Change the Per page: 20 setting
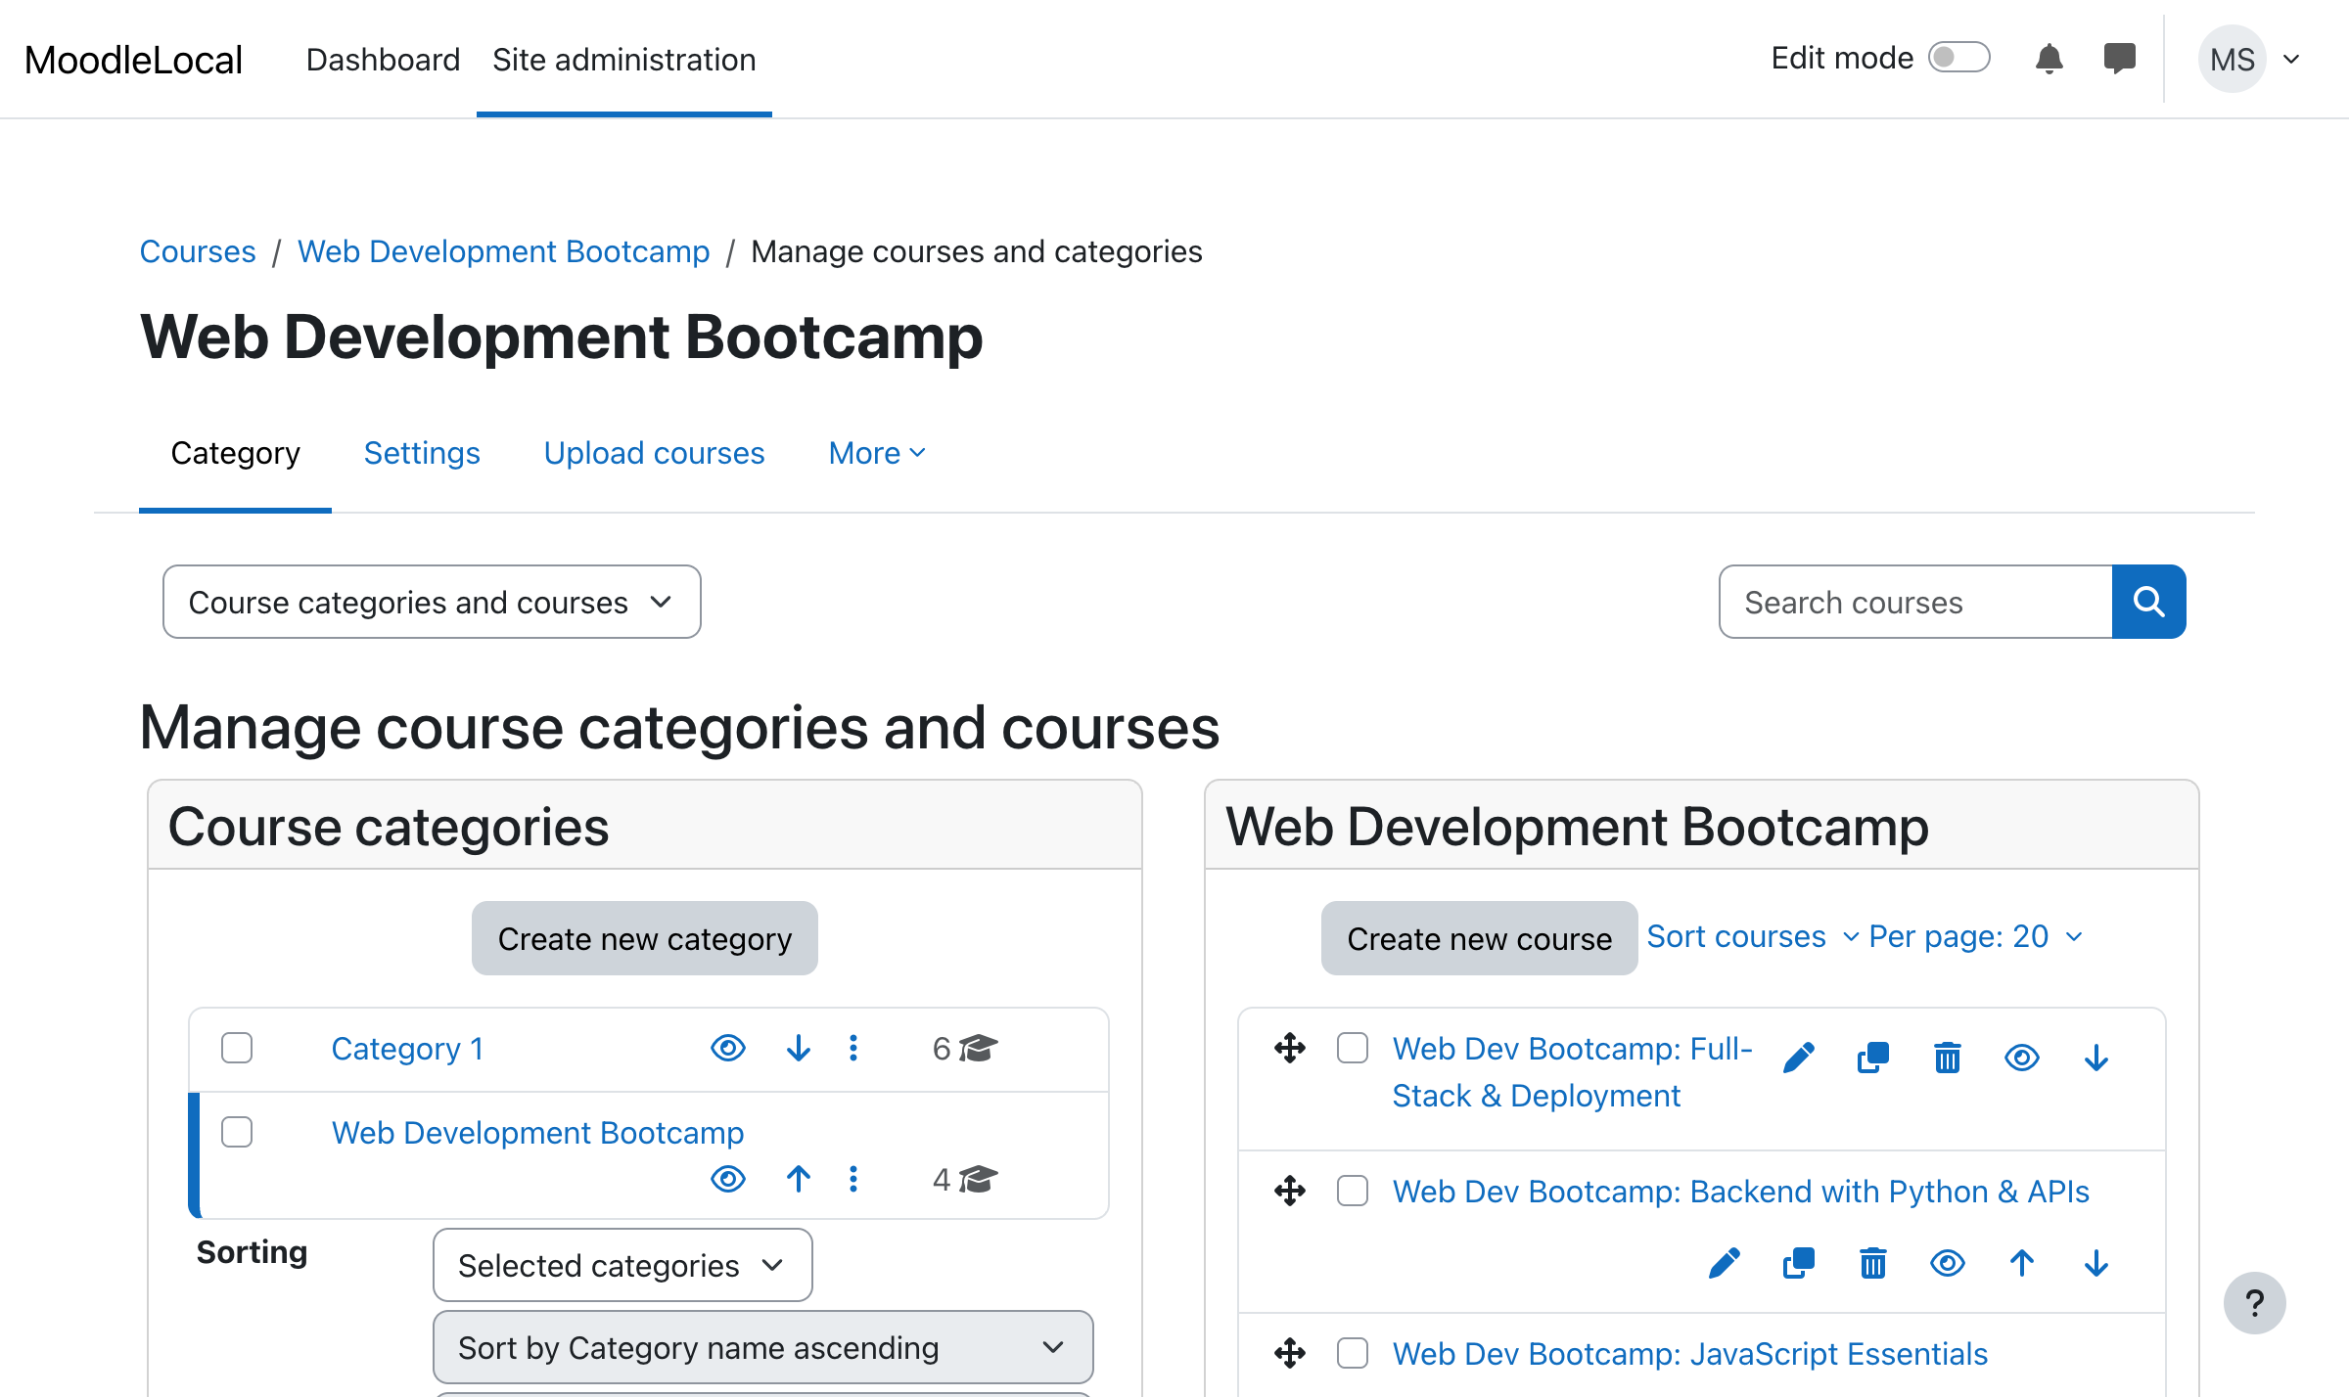This screenshot has width=2349, height=1397. tap(1975, 936)
